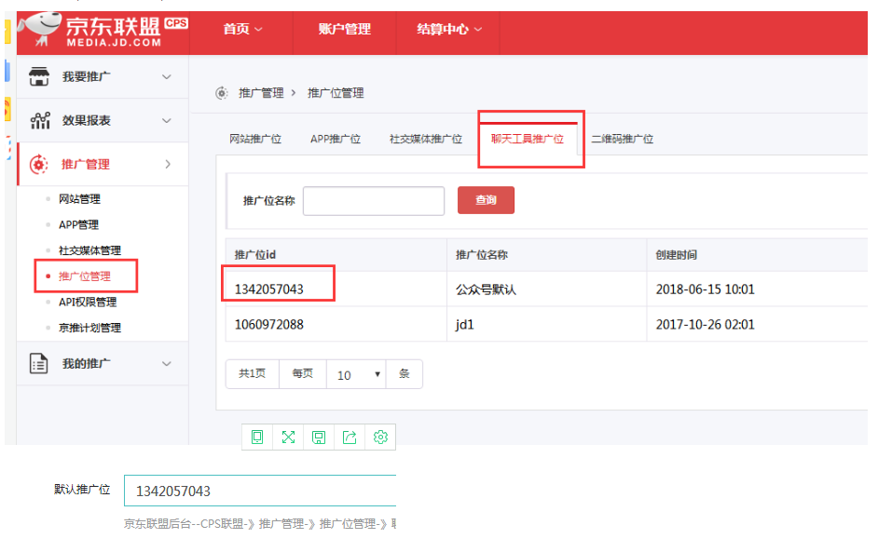Viewport: 878px width, 552px height.
Task: Open APP管理 in the sidebar
Action: click(78, 225)
